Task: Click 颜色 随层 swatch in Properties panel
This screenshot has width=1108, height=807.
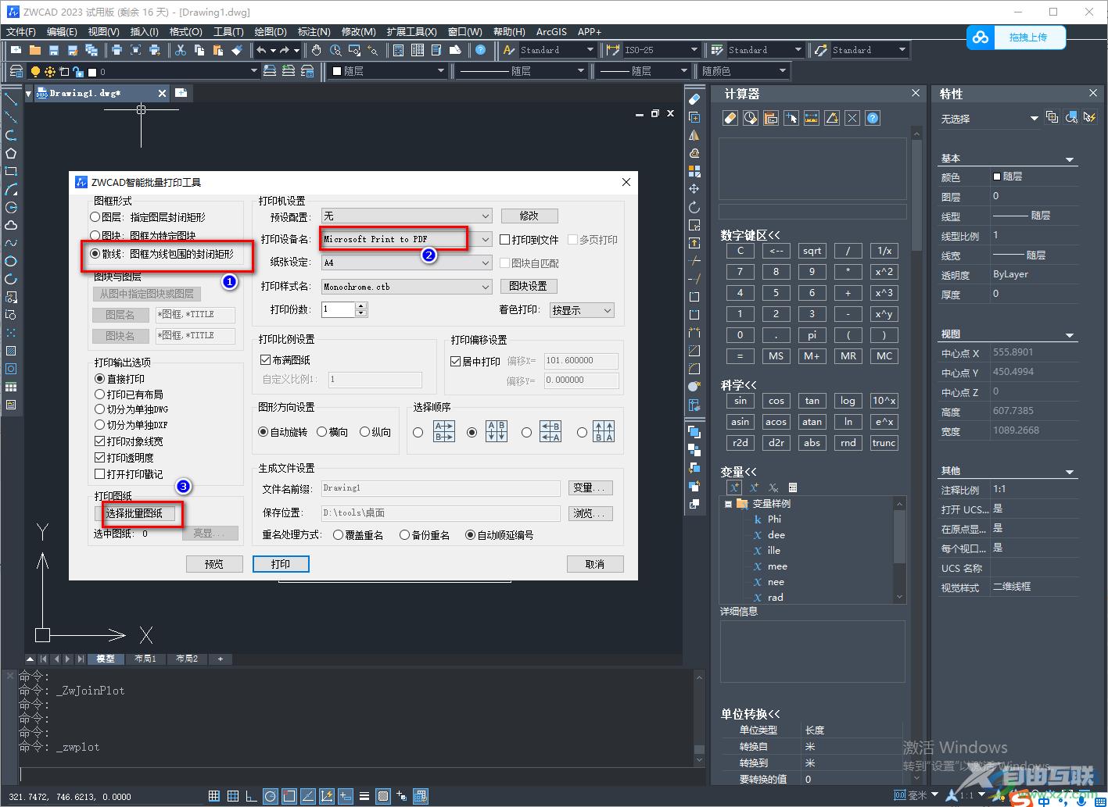Action: 997,177
